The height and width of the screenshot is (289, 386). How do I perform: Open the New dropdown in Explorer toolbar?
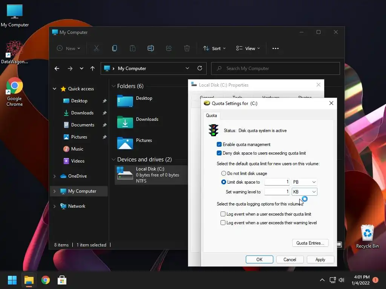pos(69,49)
